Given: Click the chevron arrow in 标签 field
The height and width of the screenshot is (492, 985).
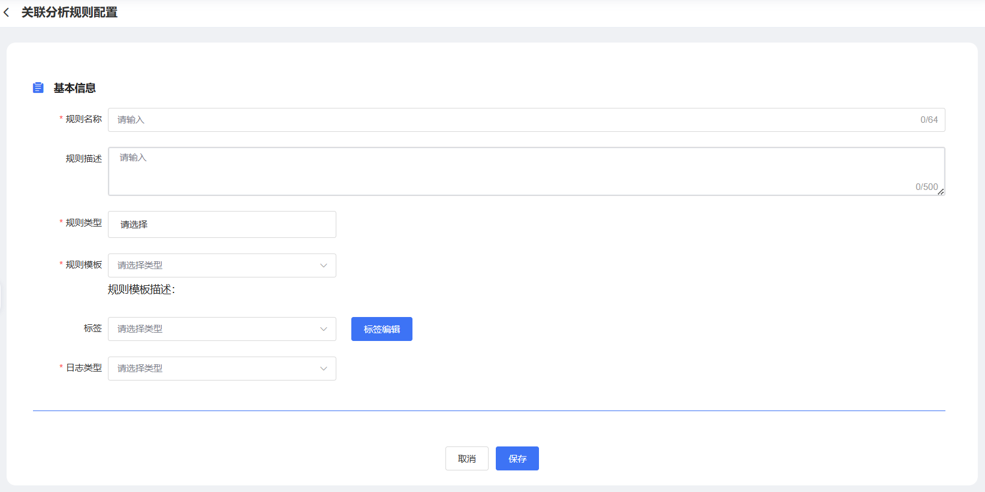Looking at the screenshot, I should pos(324,329).
